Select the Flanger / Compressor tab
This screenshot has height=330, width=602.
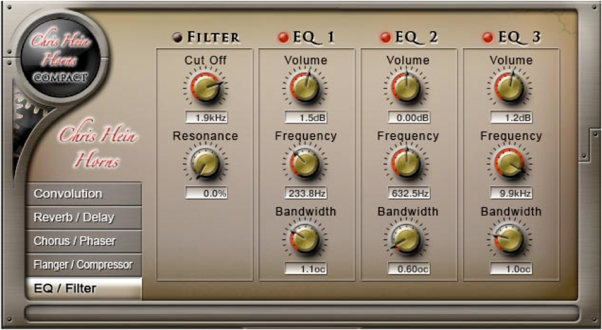pos(83,265)
